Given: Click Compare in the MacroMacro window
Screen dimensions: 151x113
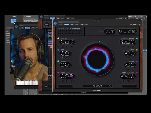Looking at the screenshot, I should pyautogui.click(x=66, y=24).
